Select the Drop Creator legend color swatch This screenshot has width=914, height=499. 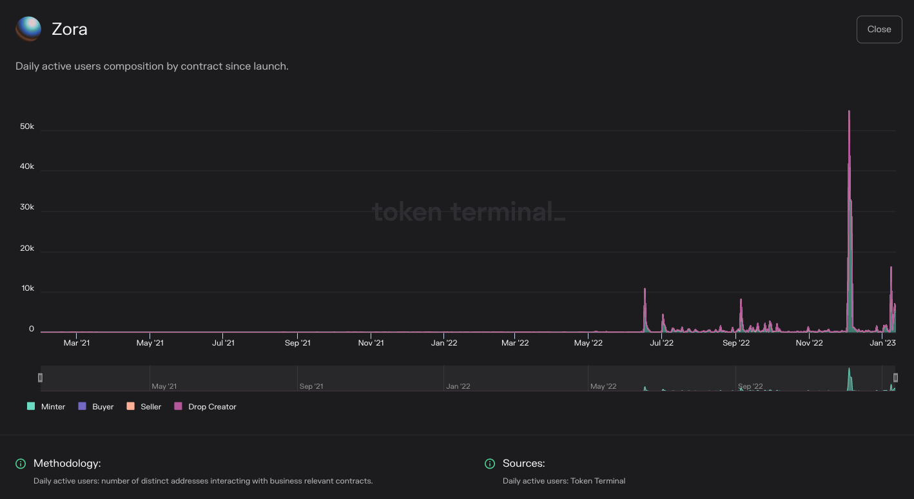point(178,406)
